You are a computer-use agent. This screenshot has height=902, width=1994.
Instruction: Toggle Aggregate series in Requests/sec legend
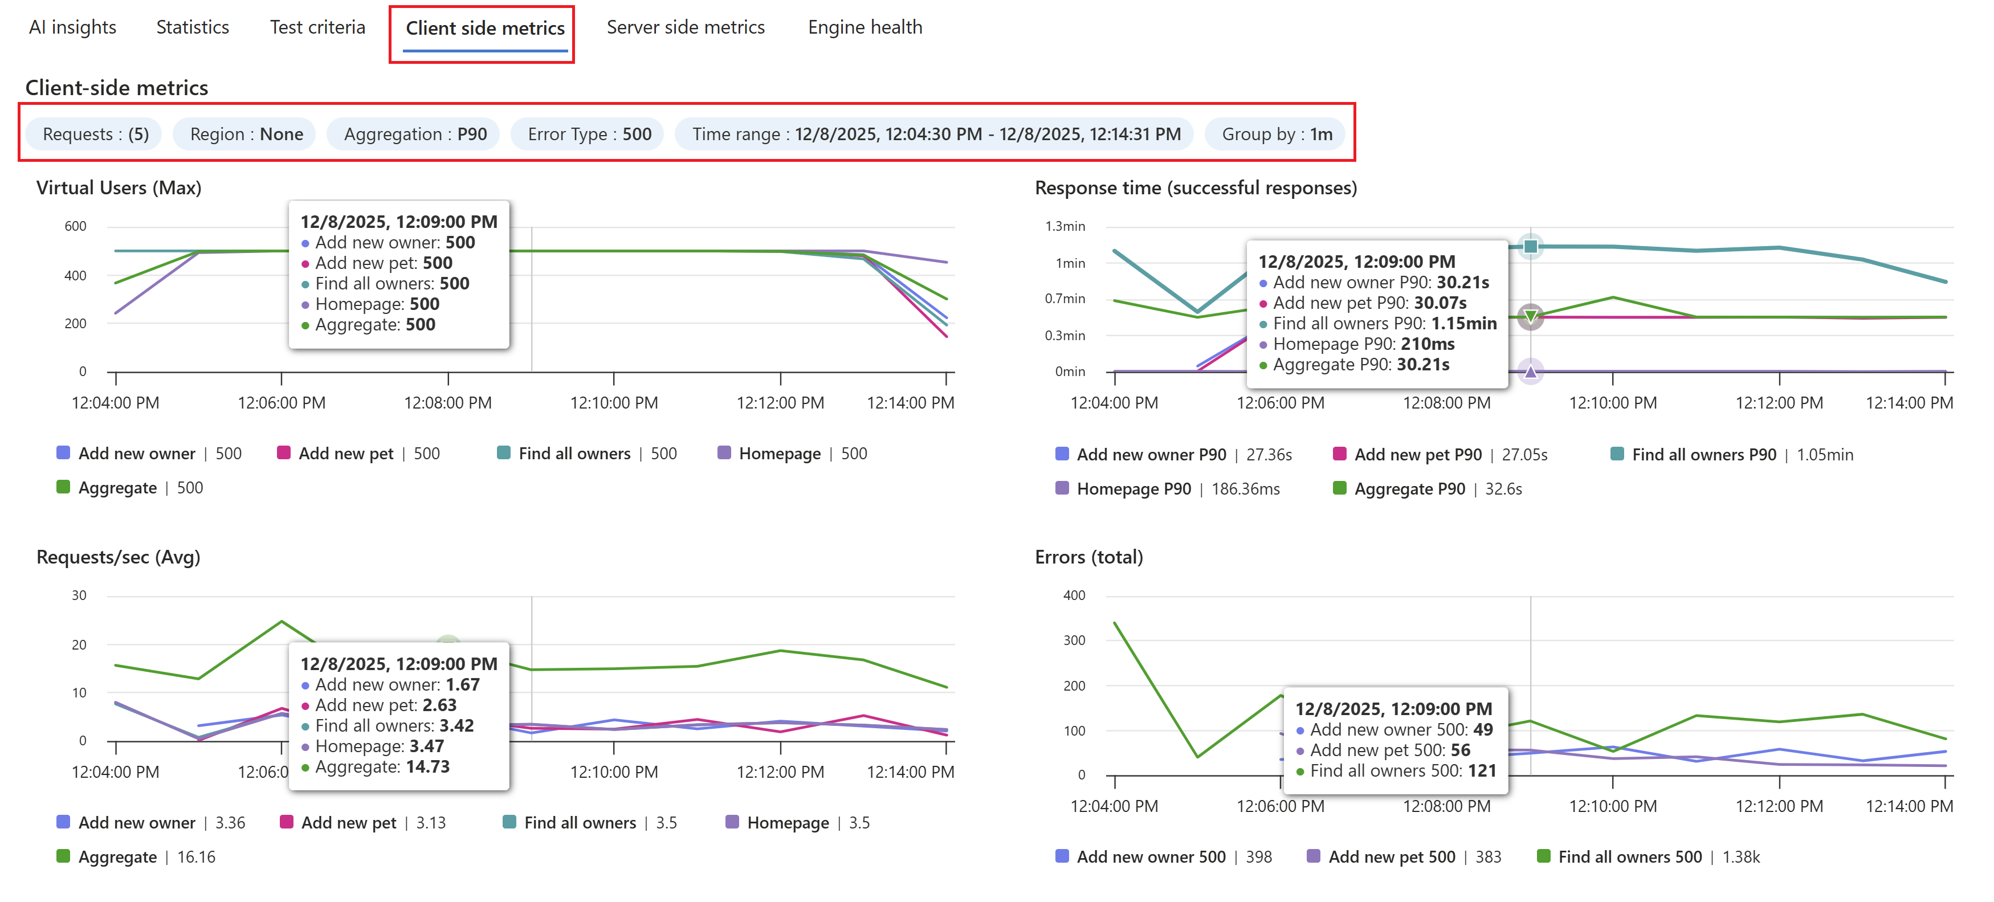(x=117, y=857)
